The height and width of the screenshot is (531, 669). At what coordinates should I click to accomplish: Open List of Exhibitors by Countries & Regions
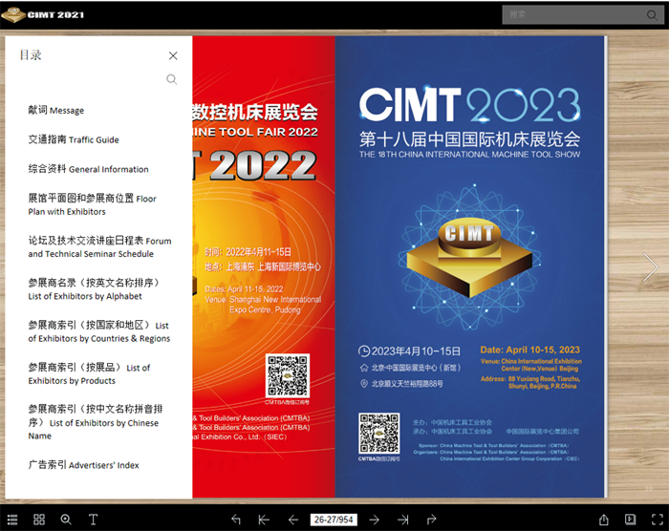click(x=99, y=331)
